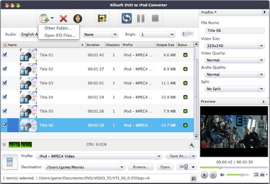
Task: Switch the list view mode toggle
Action: coord(188,34)
